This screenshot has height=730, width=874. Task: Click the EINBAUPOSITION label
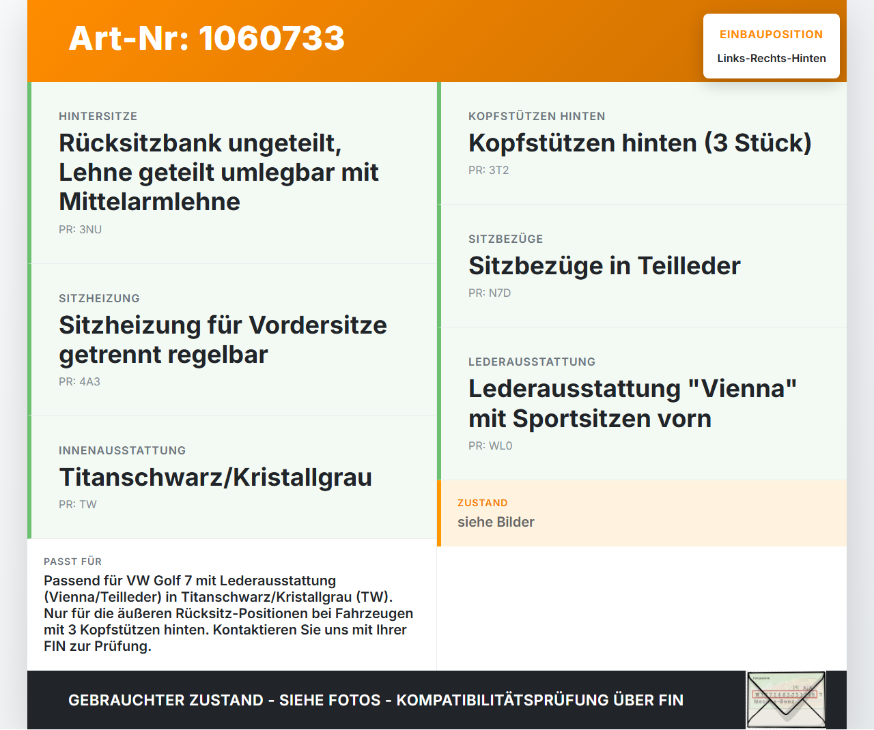point(772,34)
